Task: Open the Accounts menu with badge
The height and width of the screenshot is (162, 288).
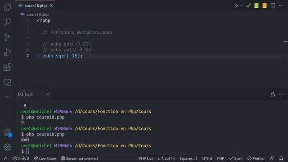Action: click(8, 132)
